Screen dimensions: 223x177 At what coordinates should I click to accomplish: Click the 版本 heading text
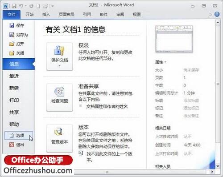tap(83, 127)
